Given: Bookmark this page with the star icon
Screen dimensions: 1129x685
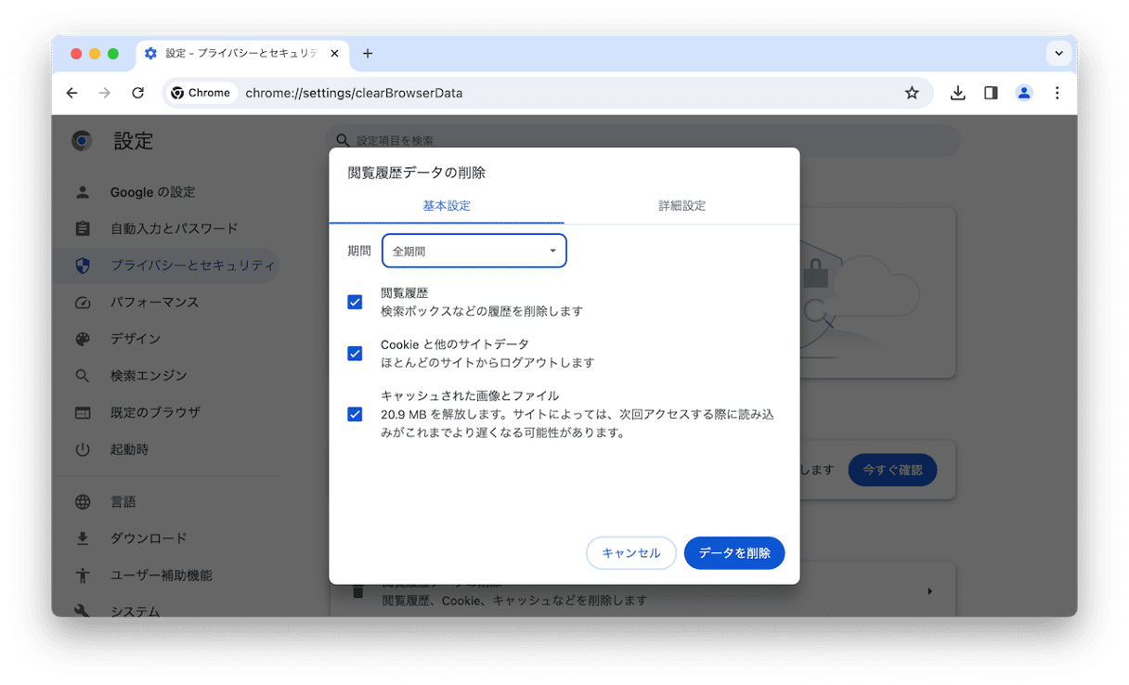Looking at the screenshot, I should tap(912, 93).
